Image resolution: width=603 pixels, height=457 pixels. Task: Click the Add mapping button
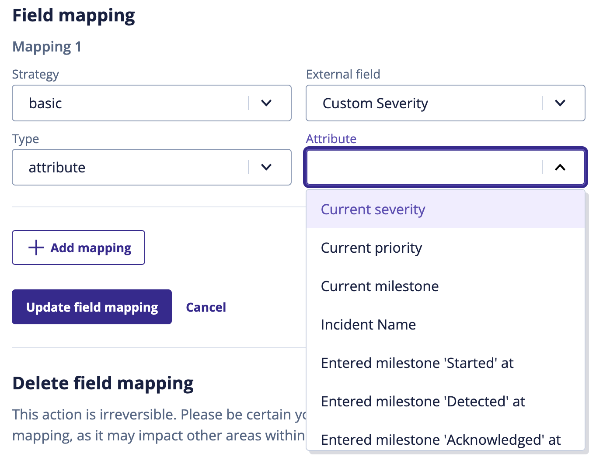point(78,247)
